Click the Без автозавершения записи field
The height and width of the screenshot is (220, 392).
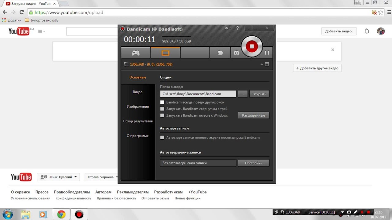[198, 163]
